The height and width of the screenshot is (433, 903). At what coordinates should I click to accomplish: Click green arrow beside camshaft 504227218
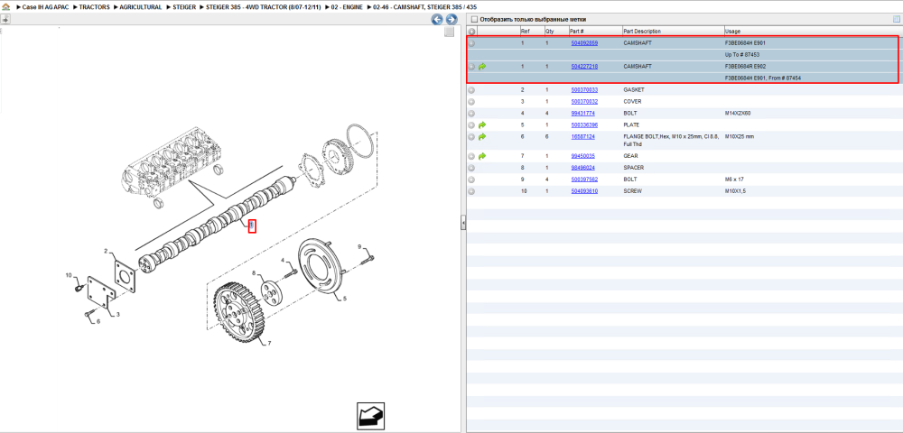482,67
